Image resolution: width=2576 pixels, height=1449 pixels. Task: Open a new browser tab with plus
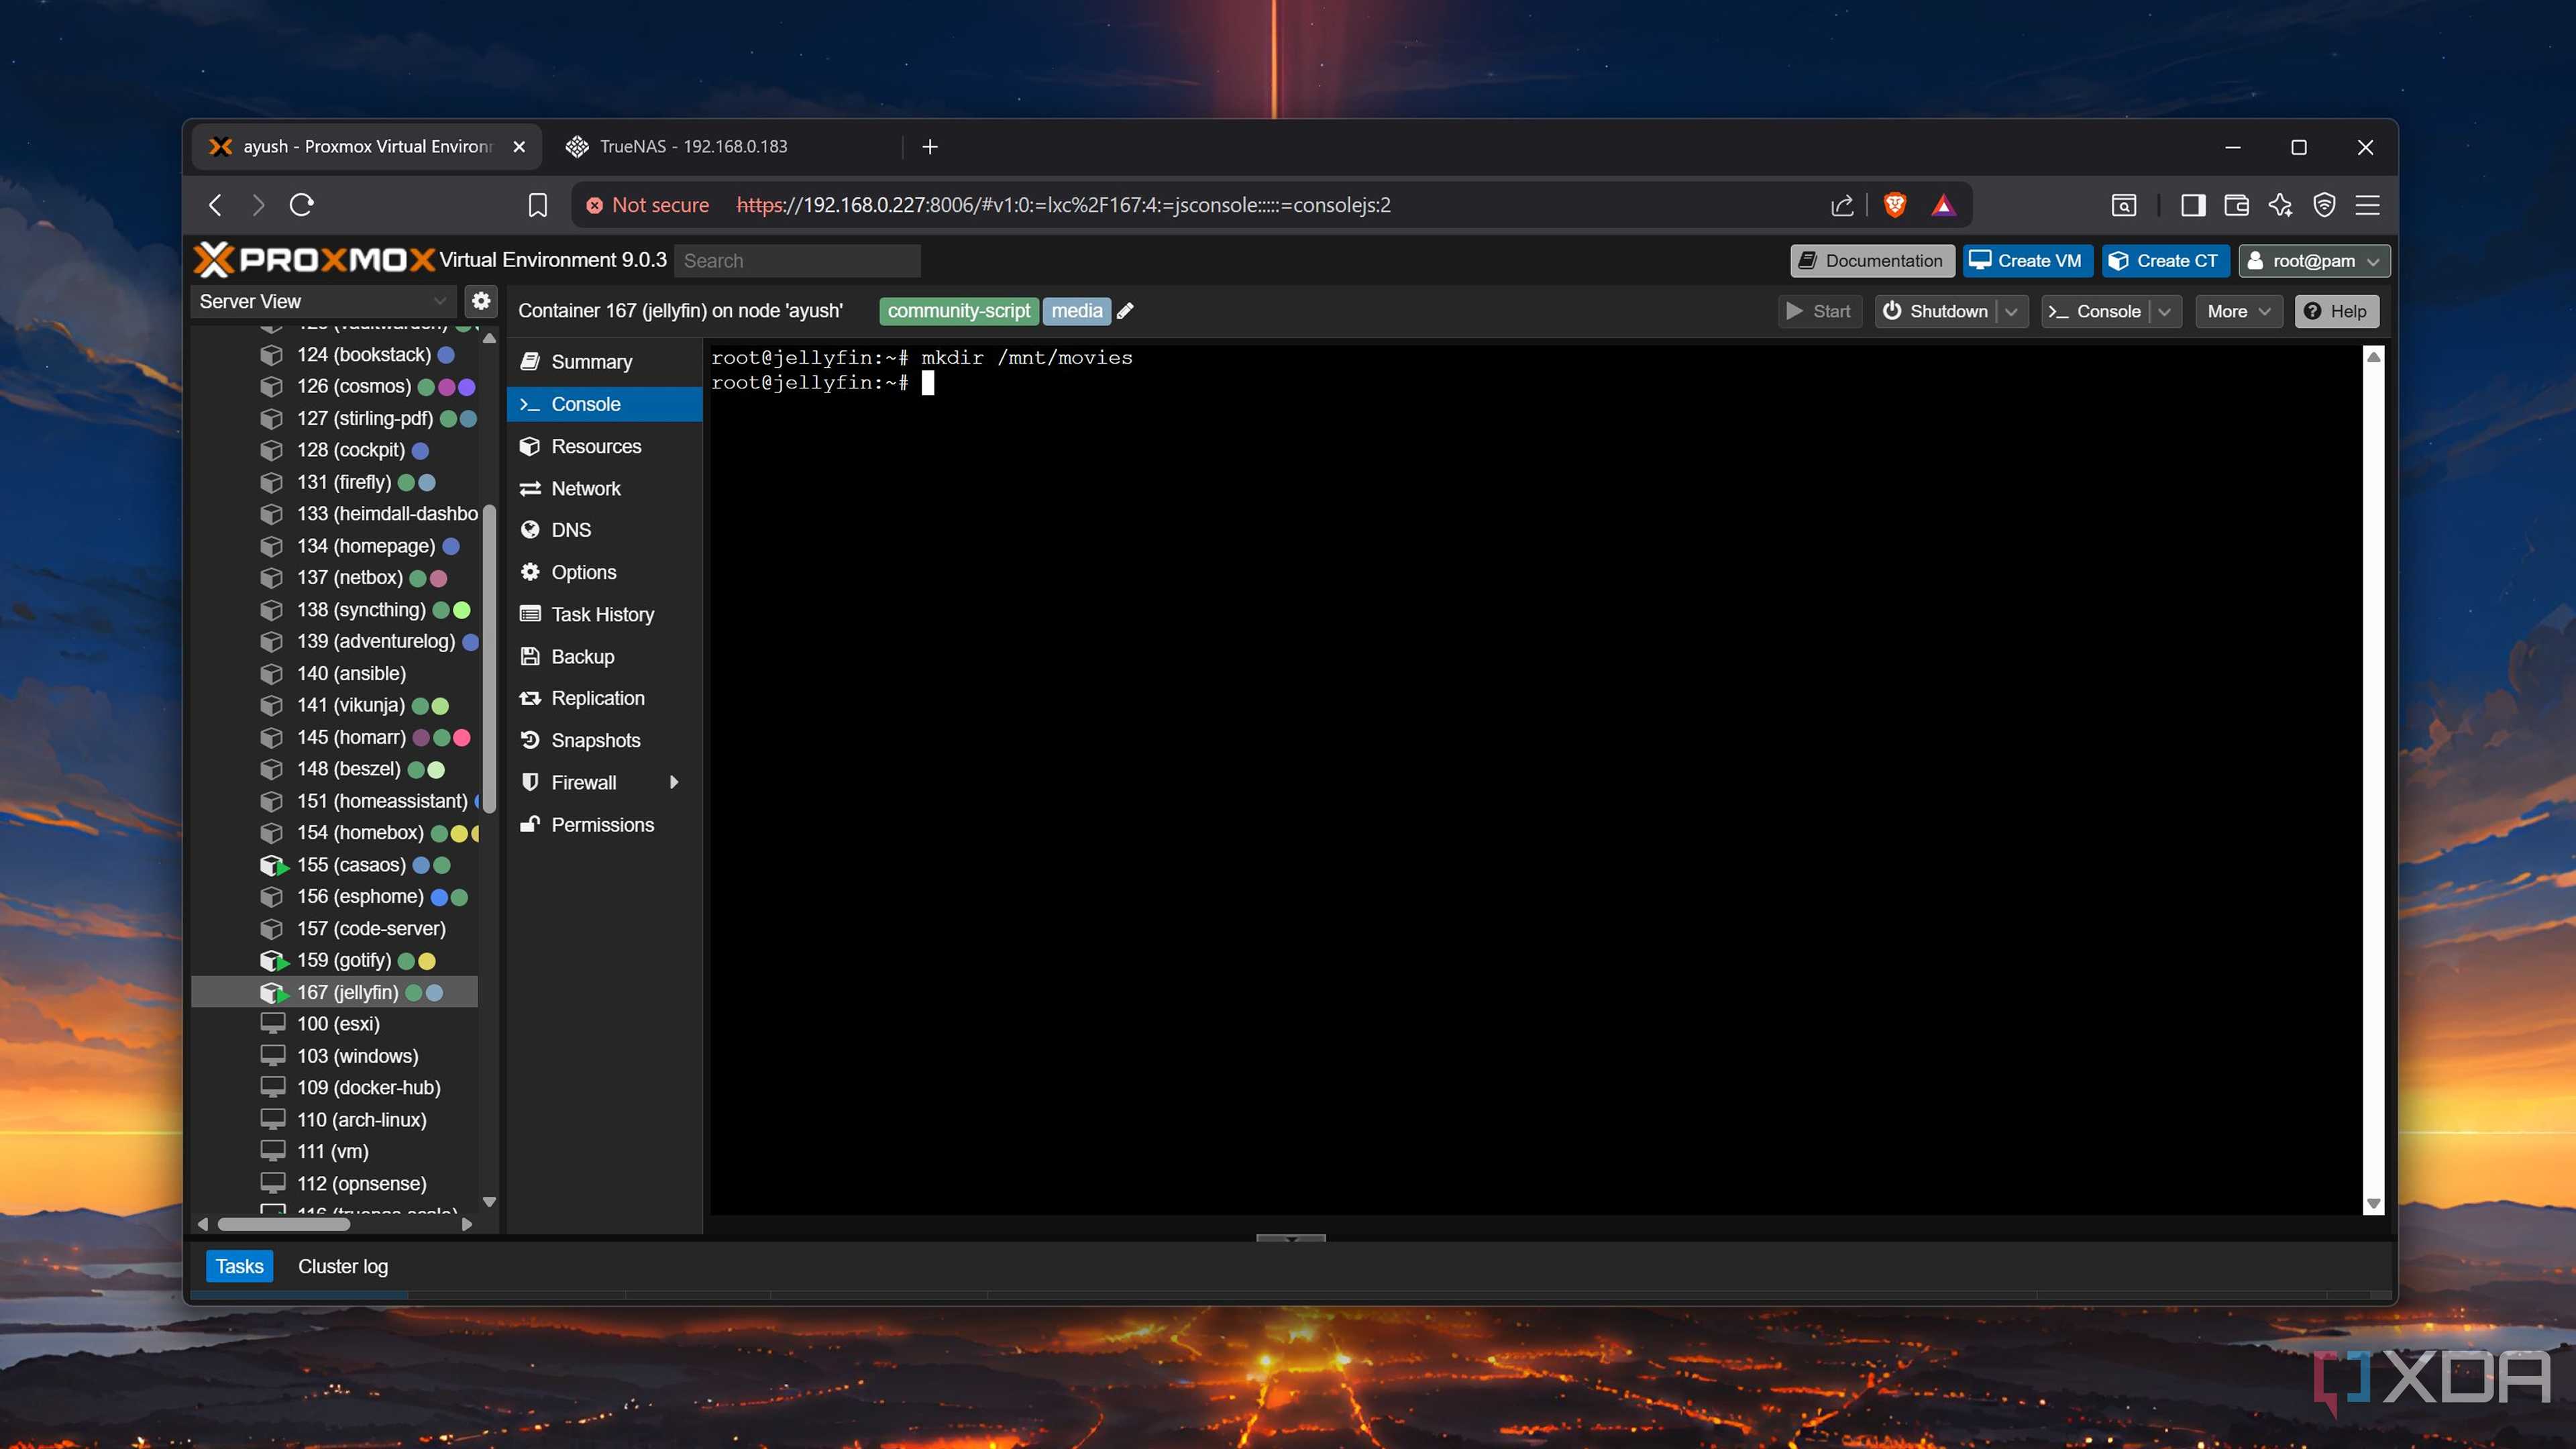point(930,147)
